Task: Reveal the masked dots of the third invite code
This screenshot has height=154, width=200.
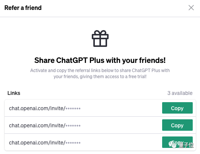Action: pos(73,143)
